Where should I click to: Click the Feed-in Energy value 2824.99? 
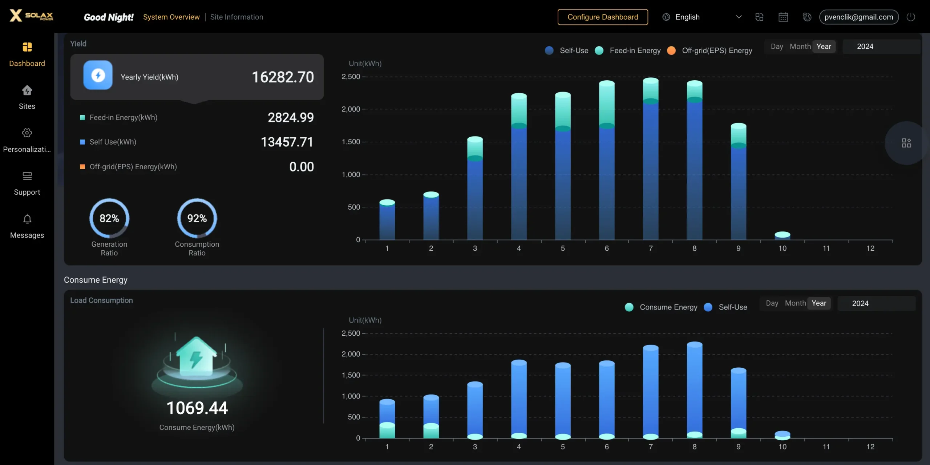[291, 117]
